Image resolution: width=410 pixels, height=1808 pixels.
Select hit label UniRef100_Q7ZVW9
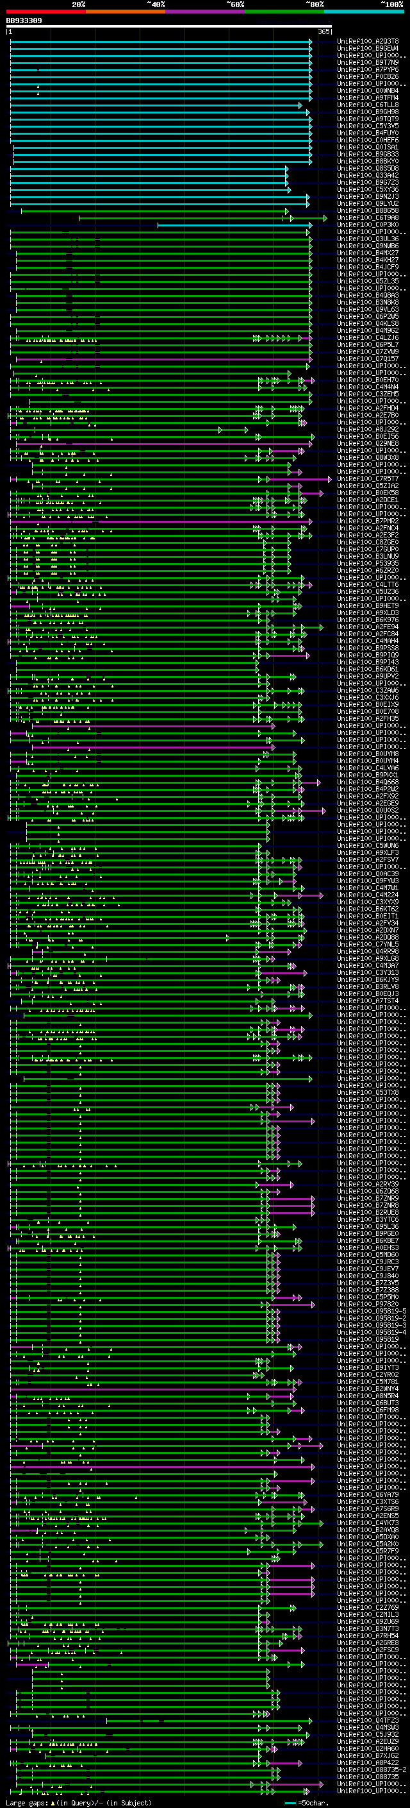(x=368, y=351)
